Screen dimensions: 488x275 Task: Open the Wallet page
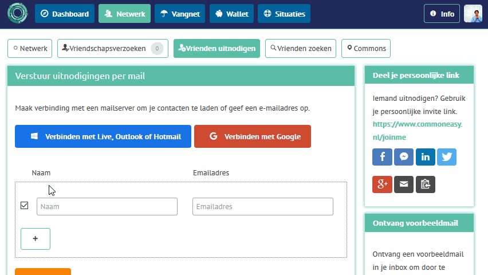pyautogui.click(x=231, y=14)
